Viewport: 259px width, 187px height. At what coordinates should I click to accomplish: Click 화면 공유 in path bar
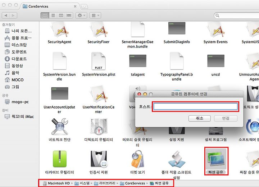[159, 183]
